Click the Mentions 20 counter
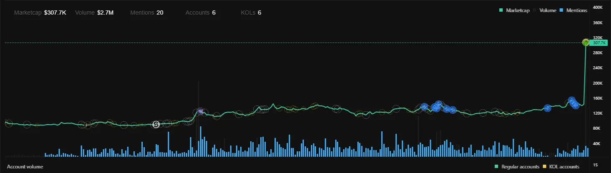 click(147, 13)
